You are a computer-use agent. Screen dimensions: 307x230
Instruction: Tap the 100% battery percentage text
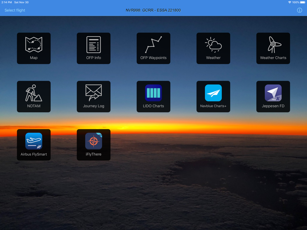(x=296, y=2)
